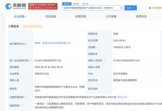Click the 主要经营场所 address text
162x111 pixels.
(75, 97)
